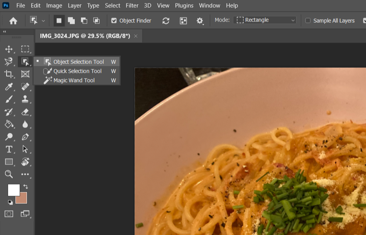Change the screen mode

25,214
